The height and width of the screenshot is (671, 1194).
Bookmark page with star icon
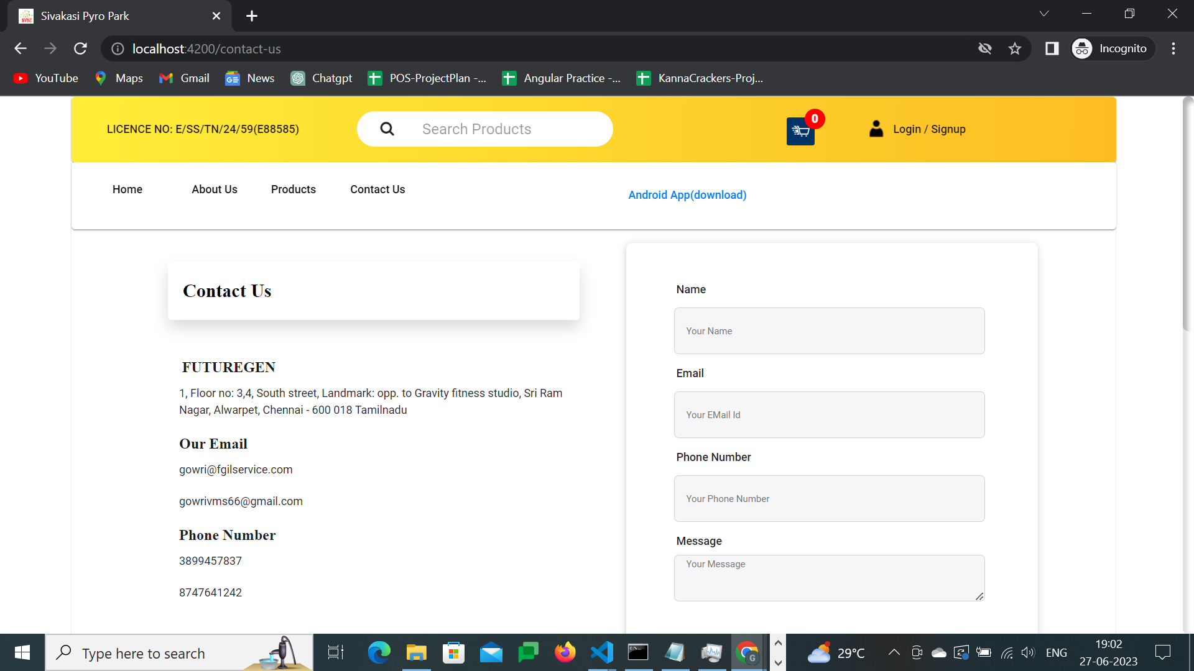(1015, 48)
